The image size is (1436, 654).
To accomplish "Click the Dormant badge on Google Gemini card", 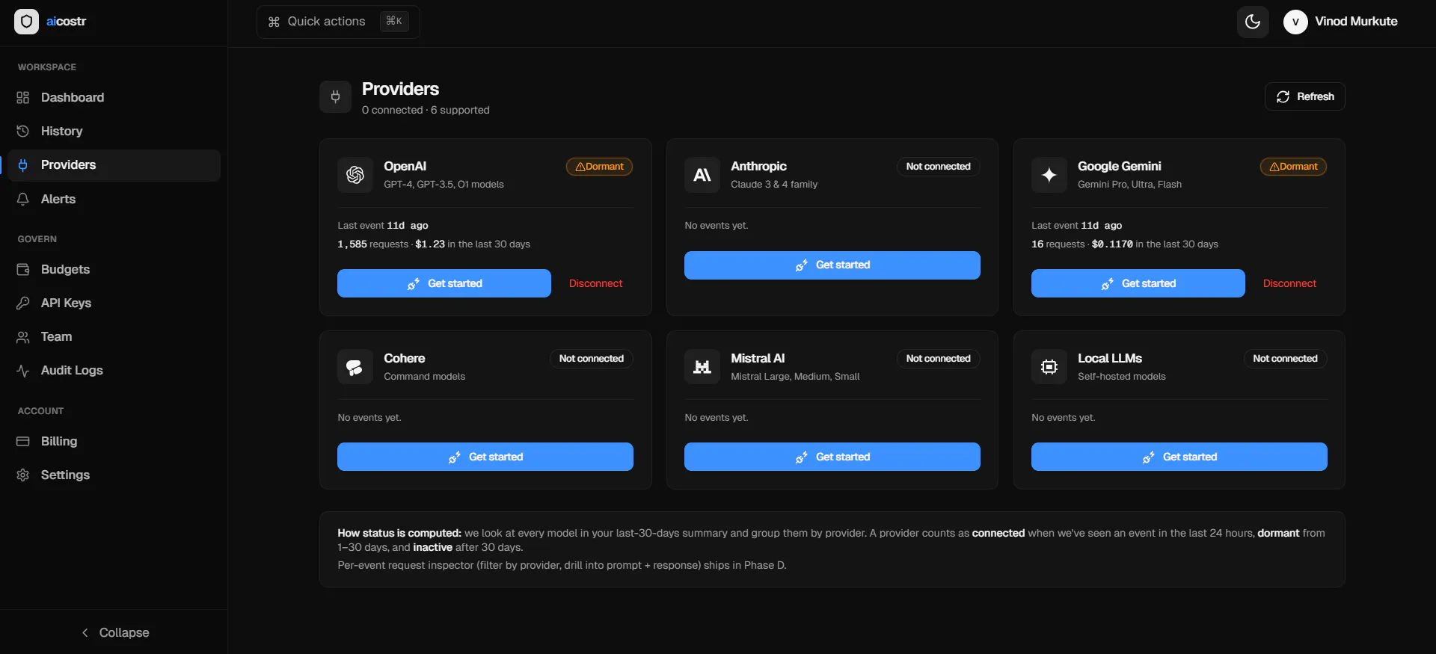I will 1293,167.
